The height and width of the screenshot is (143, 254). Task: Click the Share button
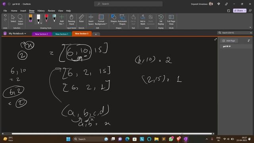click(x=239, y=11)
